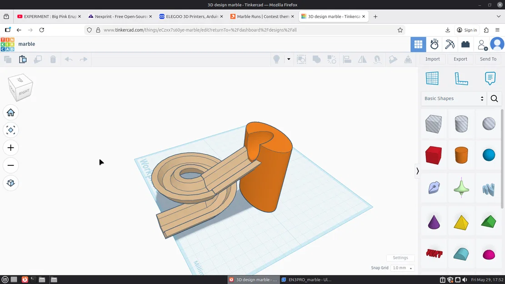Select the orange Cylinder shape
The height and width of the screenshot is (284, 505).
461,155
